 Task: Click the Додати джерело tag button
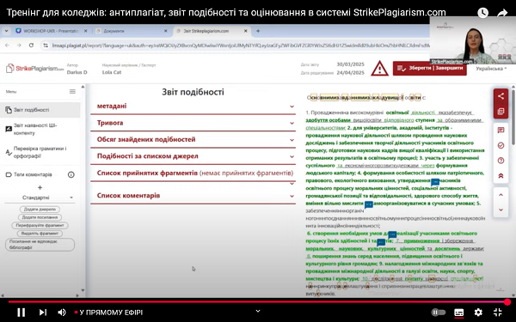40,210
